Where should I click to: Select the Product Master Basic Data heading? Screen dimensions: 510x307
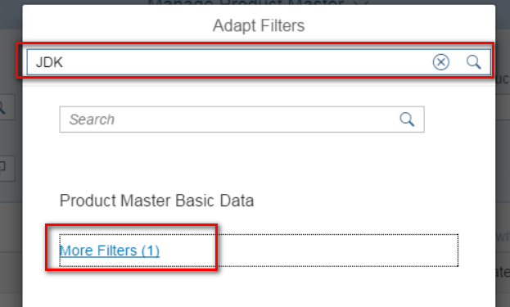[156, 201]
